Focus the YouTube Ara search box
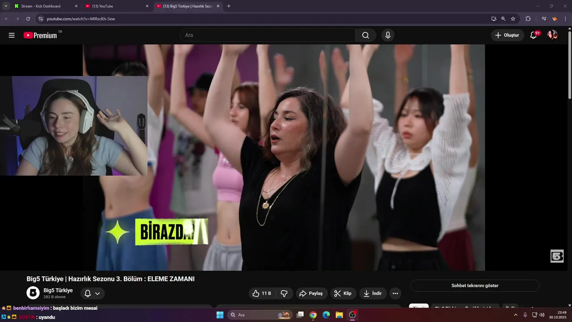Screen dimensions: 572x322 [x=268, y=35]
